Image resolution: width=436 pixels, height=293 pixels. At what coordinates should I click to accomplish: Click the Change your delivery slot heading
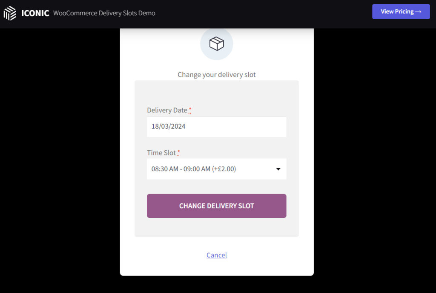click(x=217, y=74)
